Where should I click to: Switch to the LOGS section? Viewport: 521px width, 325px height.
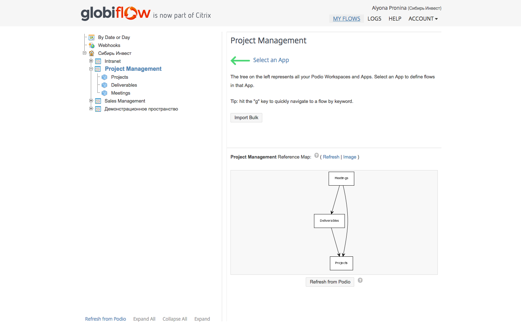point(374,18)
